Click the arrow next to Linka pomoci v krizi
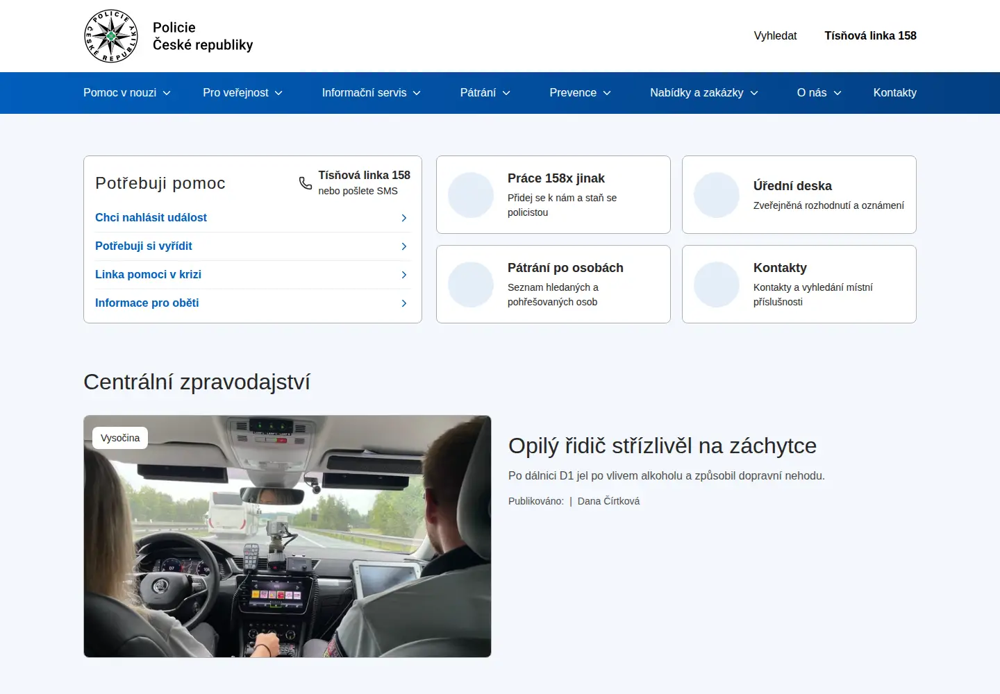1000x694 pixels. coord(404,275)
